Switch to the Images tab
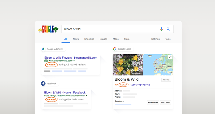The height and width of the screenshot is (114, 215). tap(104, 39)
